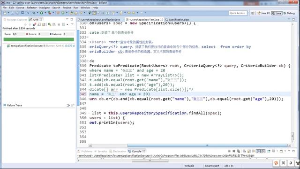Switch to Java EE perspective
The image size is (300, 169).
[x=263, y=13]
